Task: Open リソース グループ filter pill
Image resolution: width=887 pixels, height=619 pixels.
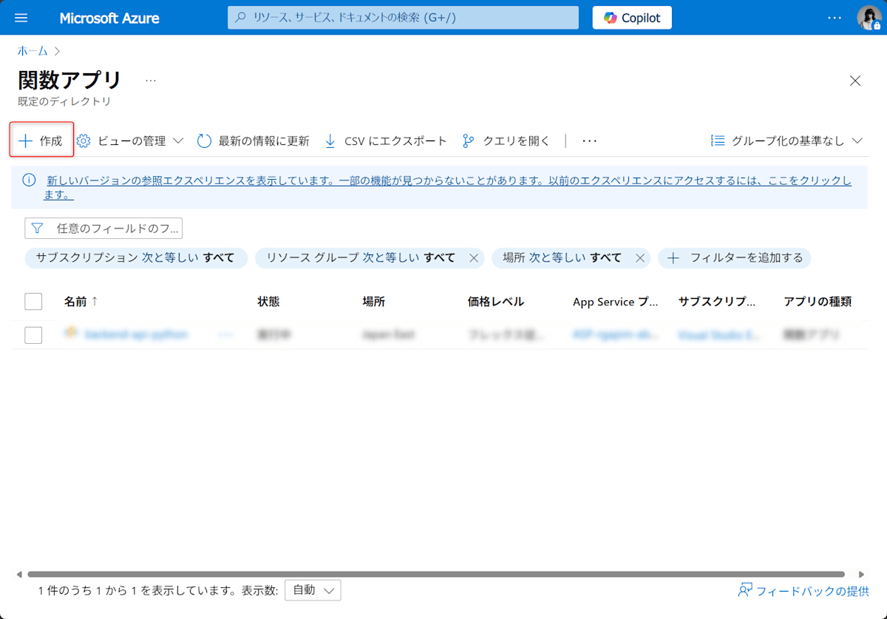Action: tap(361, 257)
